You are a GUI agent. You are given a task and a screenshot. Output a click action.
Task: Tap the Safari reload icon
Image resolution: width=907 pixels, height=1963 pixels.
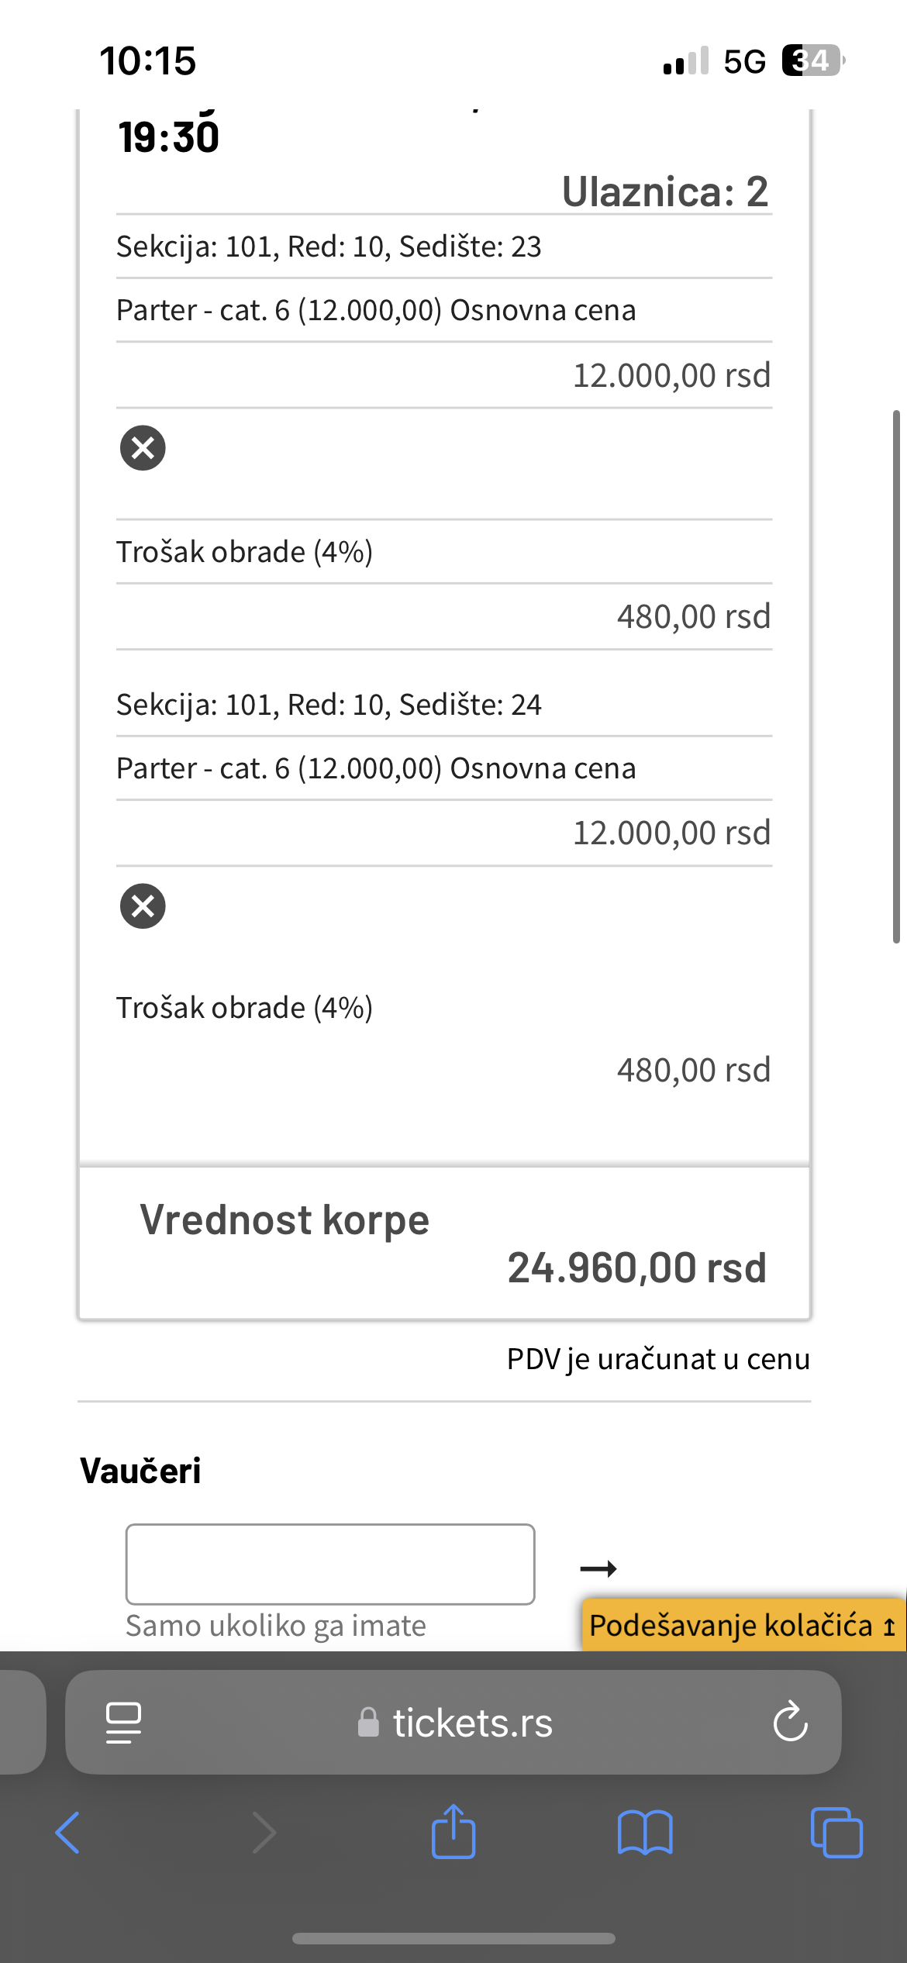tap(790, 1723)
